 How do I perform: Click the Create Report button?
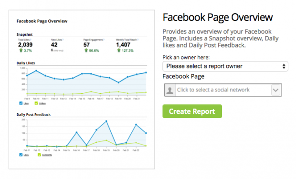192,111
